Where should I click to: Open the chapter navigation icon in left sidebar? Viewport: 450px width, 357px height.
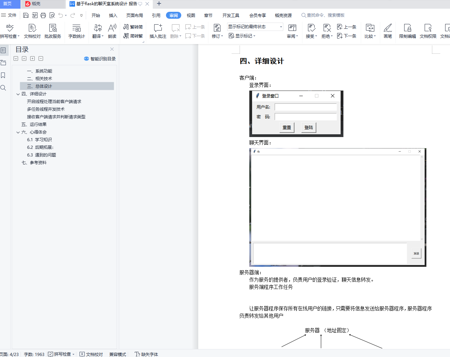[3, 63]
